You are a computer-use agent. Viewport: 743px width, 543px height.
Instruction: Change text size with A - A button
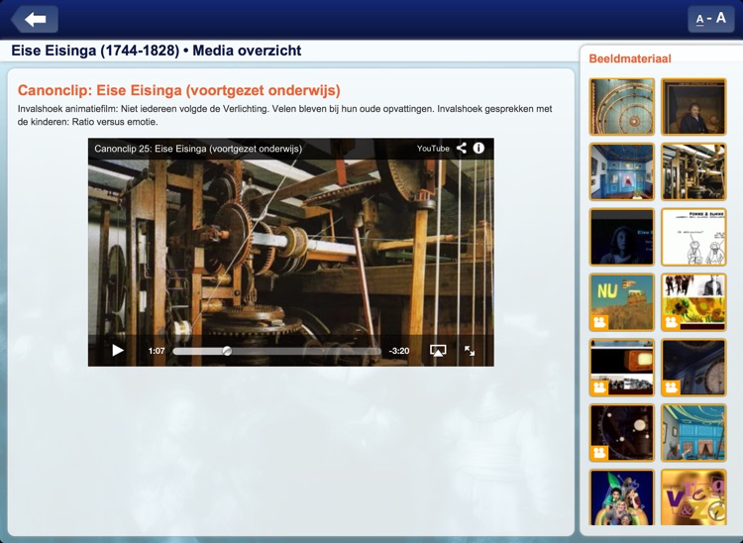pyautogui.click(x=710, y=19)
